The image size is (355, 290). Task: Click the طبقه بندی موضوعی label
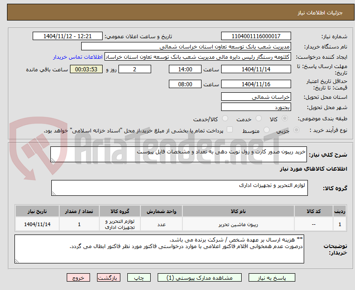[x=322, y=118]
